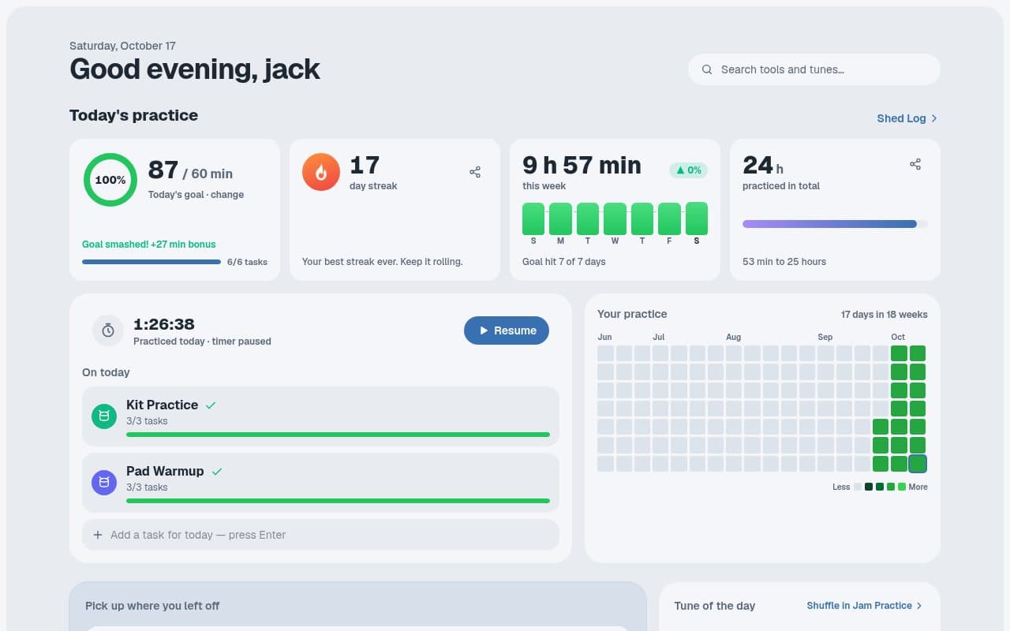Click the Pad Warmup drum icon
The width and height of the screenshot is (1010, 631).
[104, 482]
